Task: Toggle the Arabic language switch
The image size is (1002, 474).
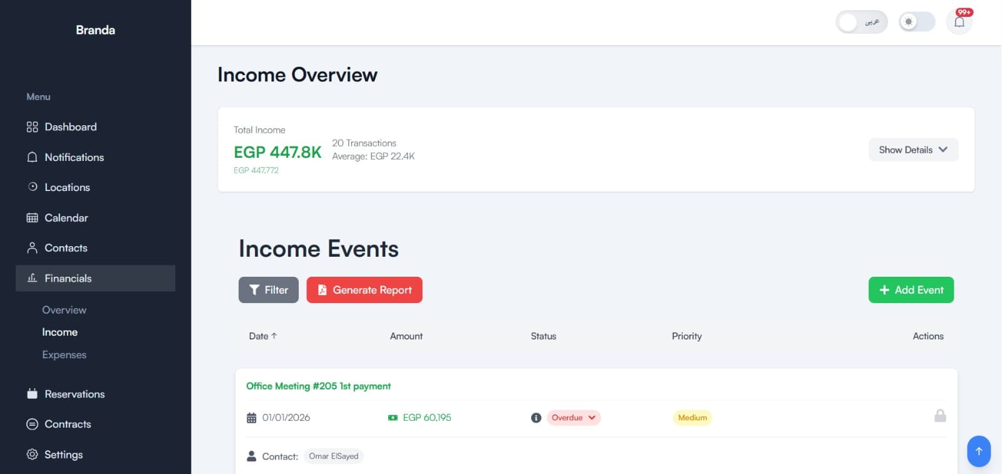Action: pos(862,22)
